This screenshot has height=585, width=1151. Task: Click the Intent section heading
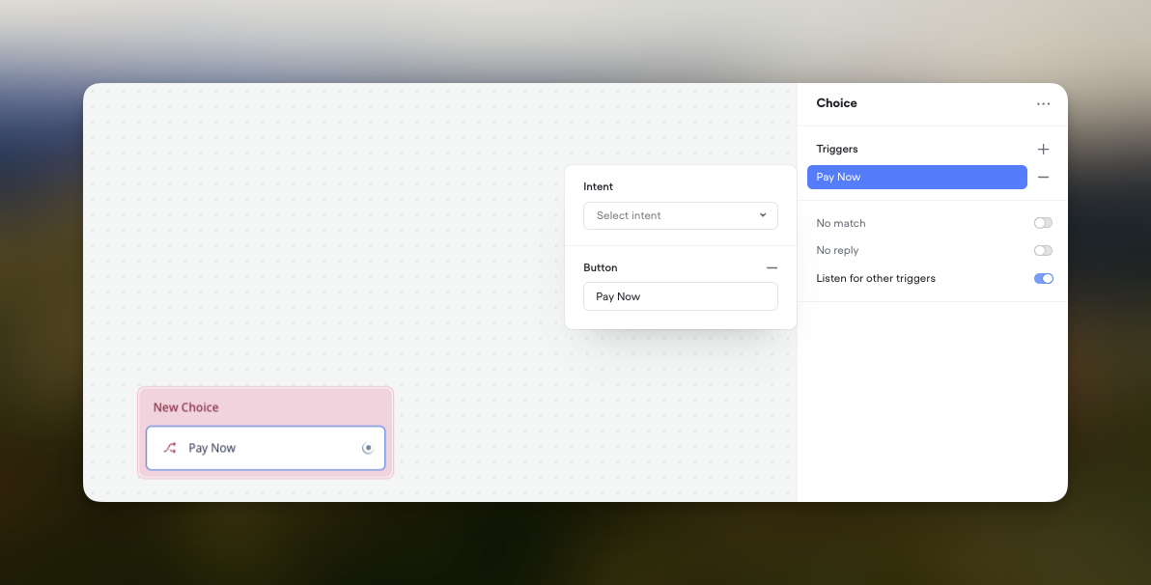point(599,186)
